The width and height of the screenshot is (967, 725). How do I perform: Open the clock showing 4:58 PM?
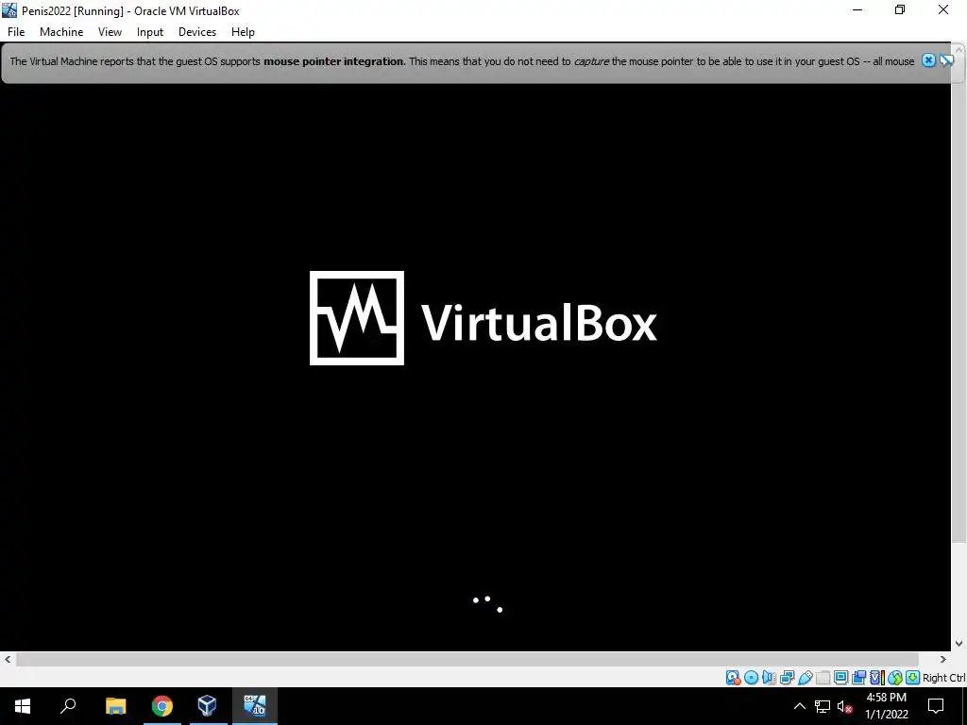(886, 706)
